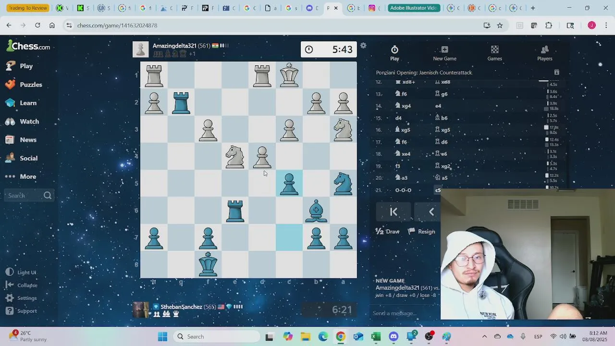The width and height of the screenshot is (615, 346).
Task: Select the blue rook on e6
Action: pos(235,210)
